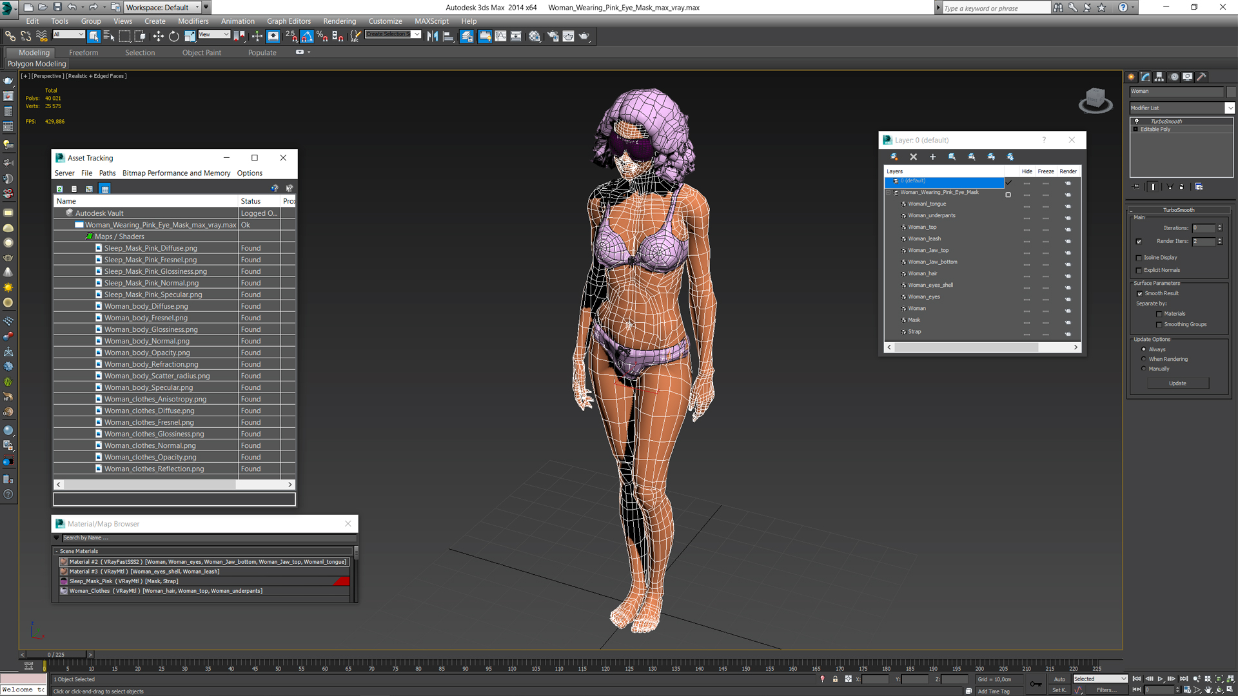Open the Modifiers menu
The image size is (1238, 696).
coord(193,21)
